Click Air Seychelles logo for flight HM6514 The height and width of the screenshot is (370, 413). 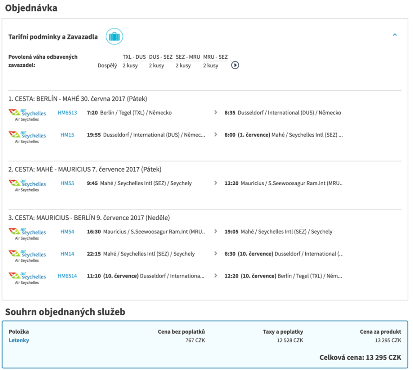pos(27,278)
